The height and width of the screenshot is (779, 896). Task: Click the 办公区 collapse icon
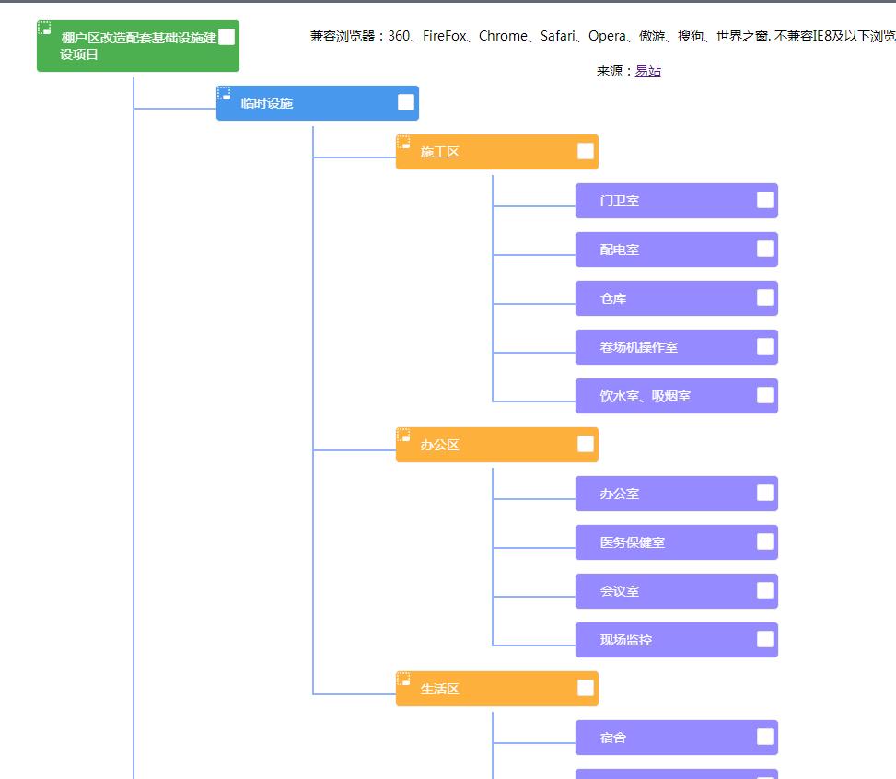click(403, 436)
